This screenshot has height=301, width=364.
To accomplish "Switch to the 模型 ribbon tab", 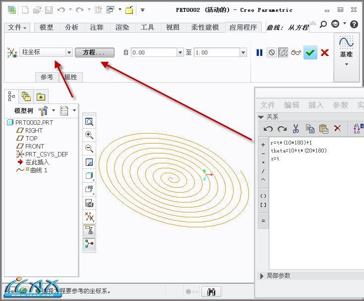I will tap(47, 27).
